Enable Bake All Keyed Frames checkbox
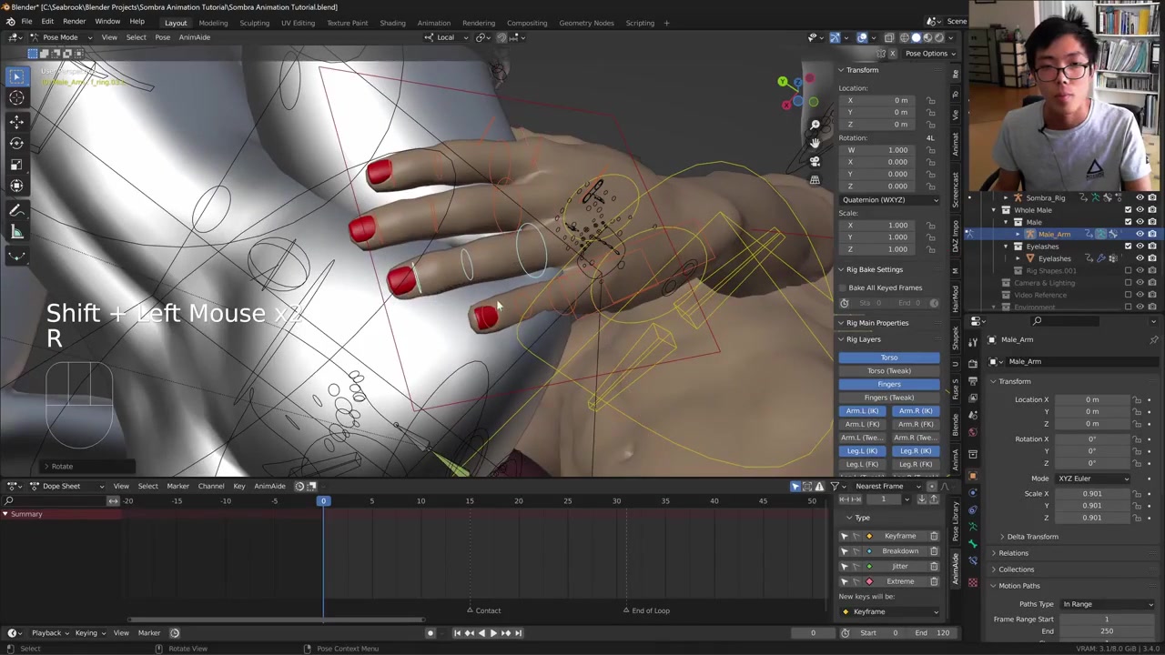 coord(844,287)
